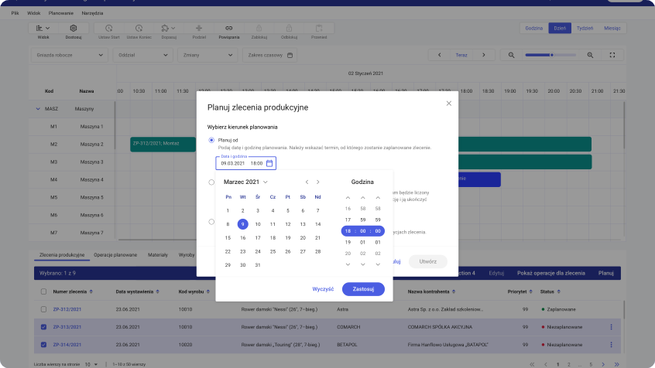655x368 pixels.
Task: Check the ZP-312/2021 row checkbox
Action: (x=43, y=309)
